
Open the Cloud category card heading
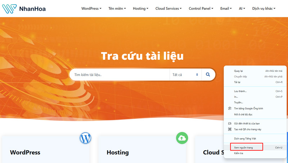213,153
